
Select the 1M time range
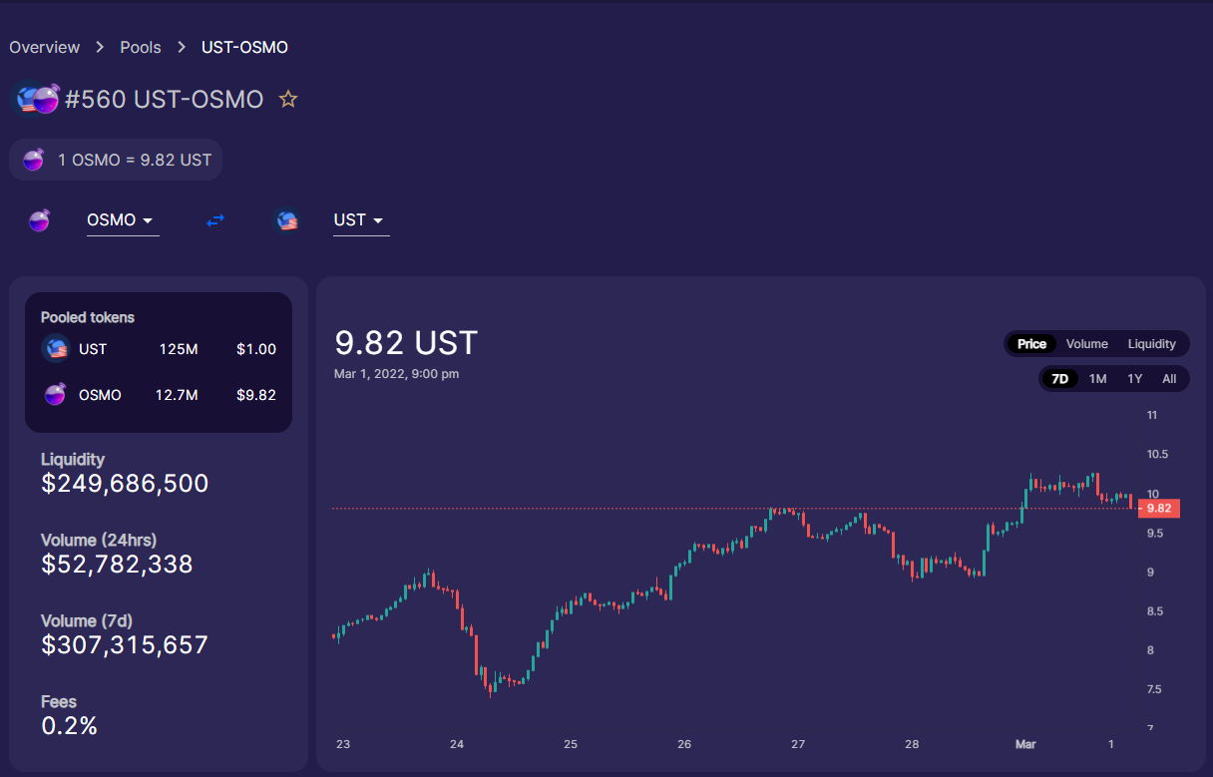coord(1097,379)
